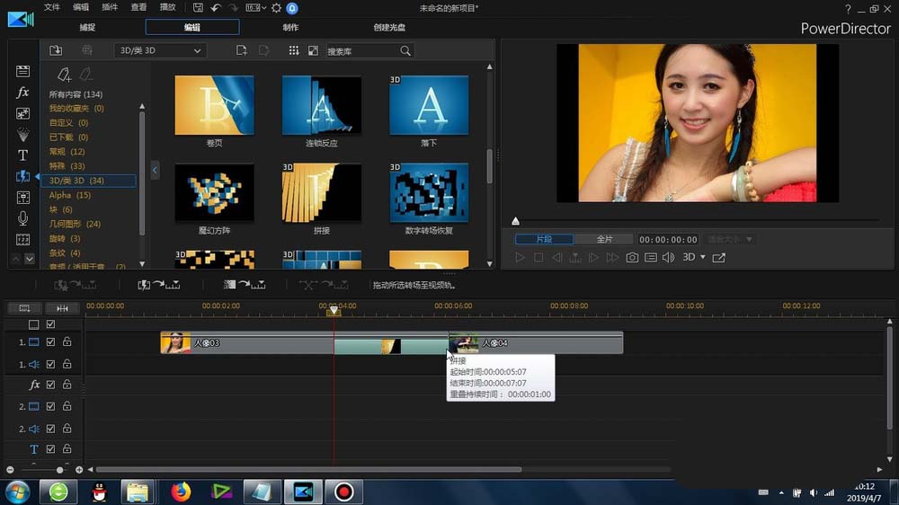The height and width of the screenshot is (505, 899).
Task: Click the undock preview window icon
Action: [x=718, y=258]
